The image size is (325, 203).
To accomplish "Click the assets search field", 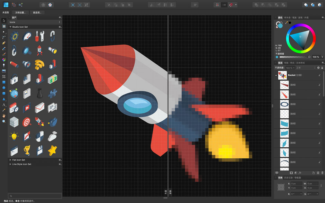I will (x=35, y=196).
